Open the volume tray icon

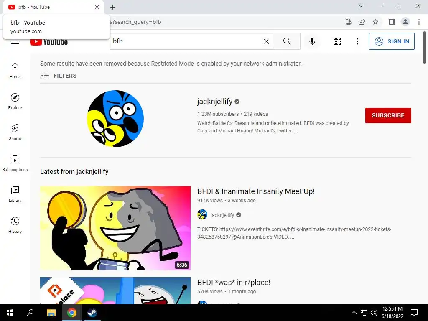(374, 313)
